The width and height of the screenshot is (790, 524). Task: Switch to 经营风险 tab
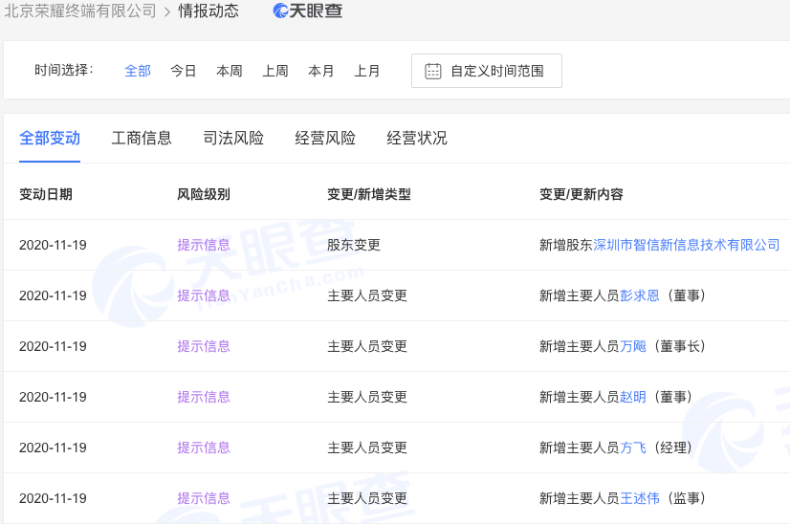pos(325,138)
